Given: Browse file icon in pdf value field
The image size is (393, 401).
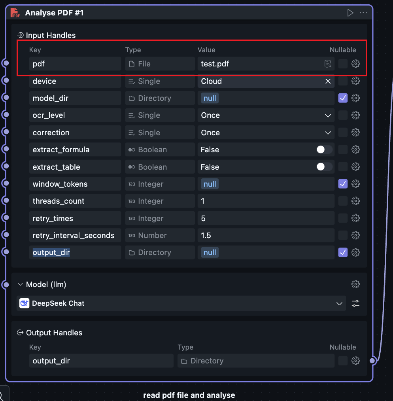Looking at the screenshot, I should pos(328,64).
